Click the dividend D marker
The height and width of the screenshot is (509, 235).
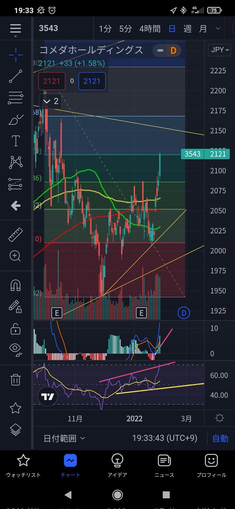point(184,313)
